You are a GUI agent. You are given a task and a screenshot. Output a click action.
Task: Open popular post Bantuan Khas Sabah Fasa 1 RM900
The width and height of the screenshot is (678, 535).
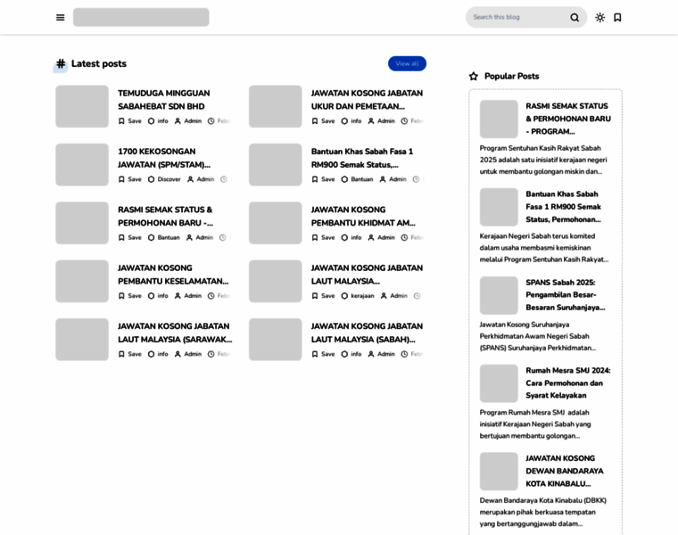563,207
